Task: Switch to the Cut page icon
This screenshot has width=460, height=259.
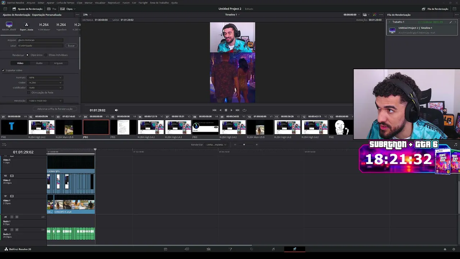Action: pyautogui.click(x=187, y=249)
